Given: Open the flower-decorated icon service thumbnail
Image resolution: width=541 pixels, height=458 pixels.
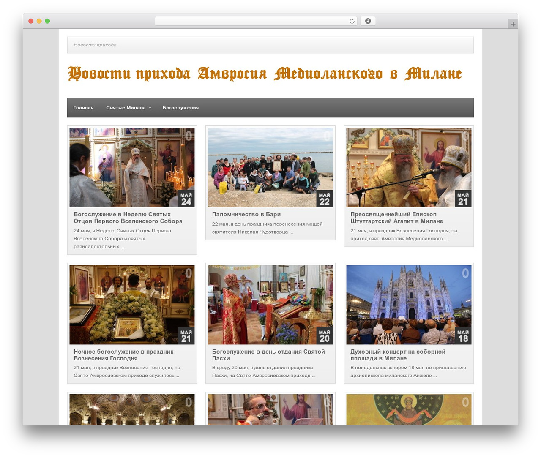Looking at the screenshot, I should pyautogui.click(x=132, y=305).
